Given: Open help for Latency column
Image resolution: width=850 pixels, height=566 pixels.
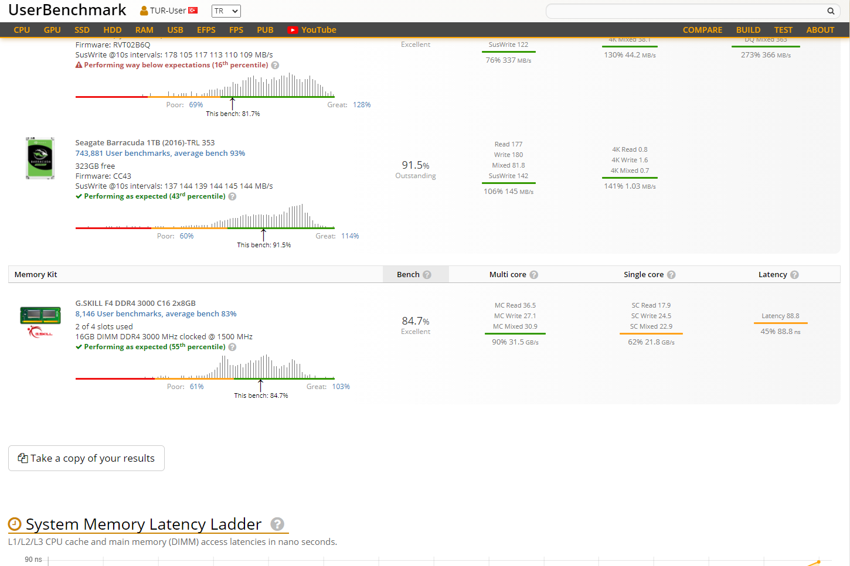Looking at the screenshot, I should 794,275.
